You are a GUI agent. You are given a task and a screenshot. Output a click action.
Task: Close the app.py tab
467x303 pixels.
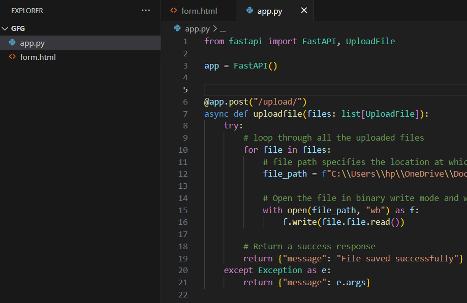[x=304, y=10]
